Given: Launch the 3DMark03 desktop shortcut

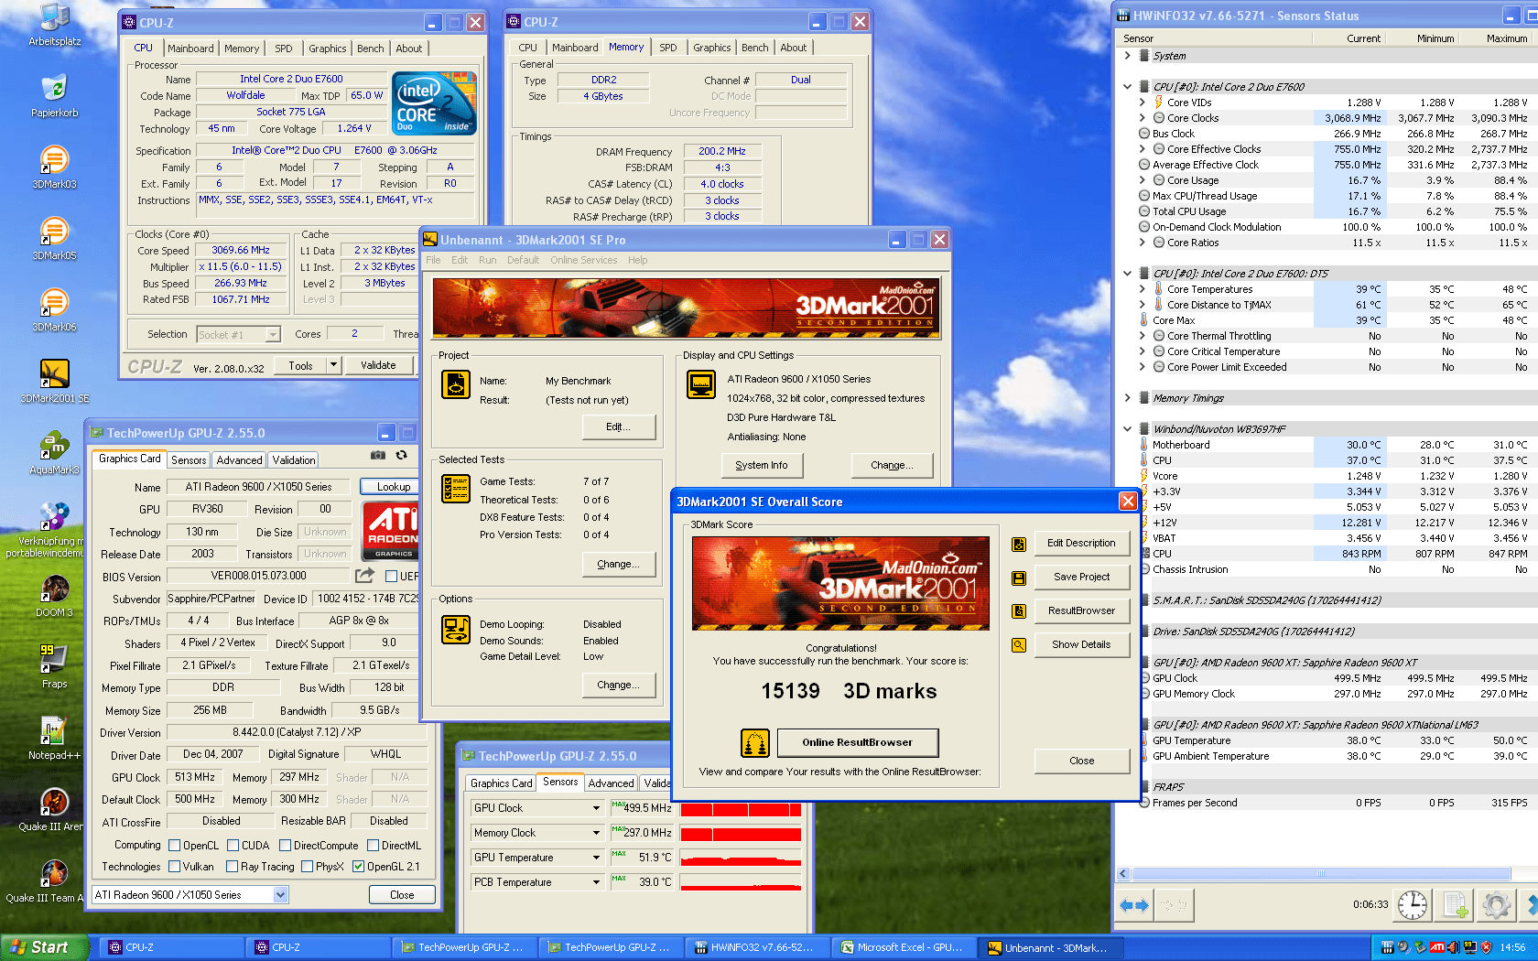Looking at the screenshot, I should (55, 160).
